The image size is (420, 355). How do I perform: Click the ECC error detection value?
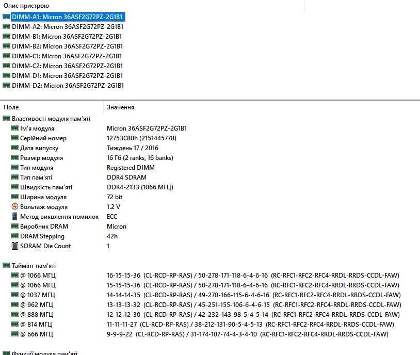[x=112, y=217]
